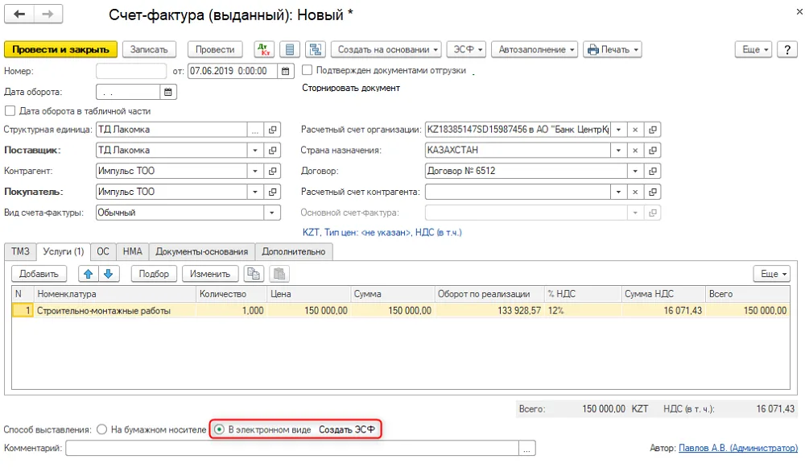Enable Дата оборота в табличной части
This screenshot has width=805, height=472.
click(x=10, y=111)
